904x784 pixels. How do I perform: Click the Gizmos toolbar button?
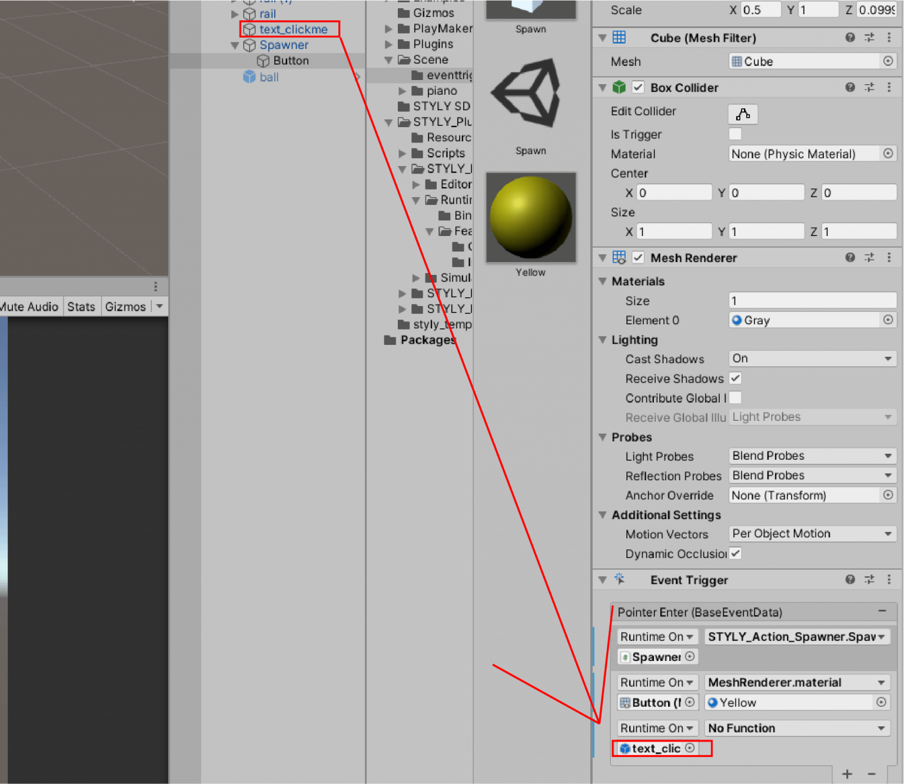point(125,307)
